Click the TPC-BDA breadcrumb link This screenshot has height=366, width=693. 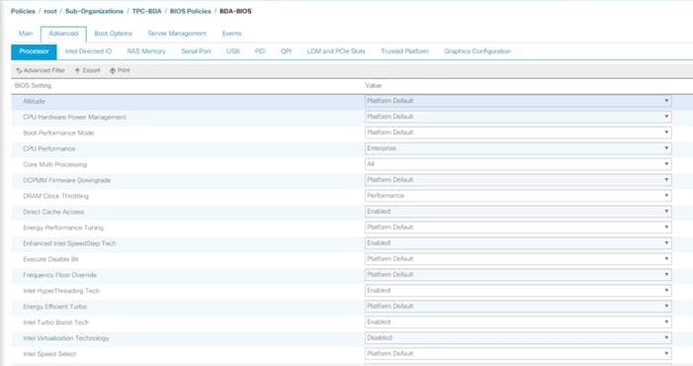[x=146, y=12]
